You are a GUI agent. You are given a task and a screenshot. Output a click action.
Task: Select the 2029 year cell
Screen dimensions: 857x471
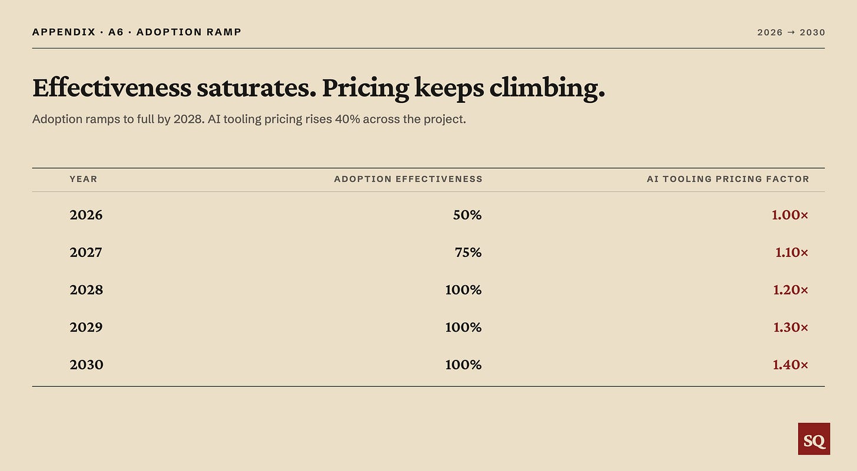tap(86, 328)
